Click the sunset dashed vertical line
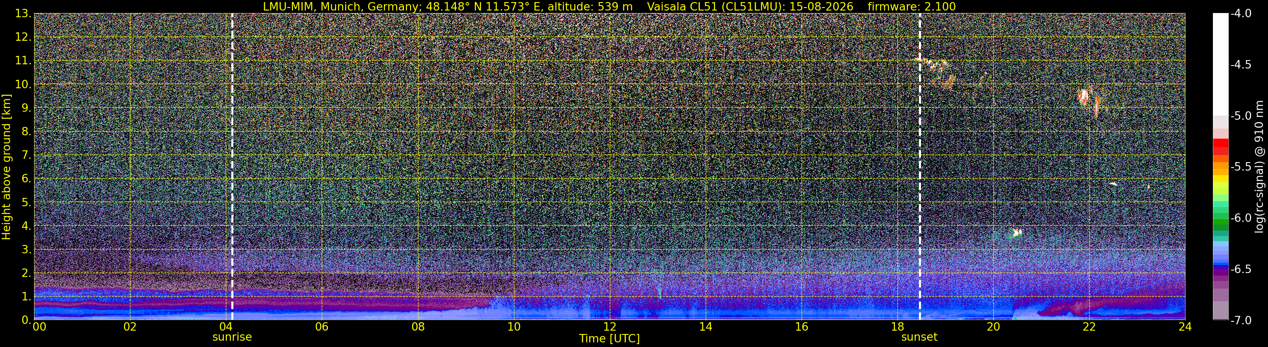 click(919, 167)
